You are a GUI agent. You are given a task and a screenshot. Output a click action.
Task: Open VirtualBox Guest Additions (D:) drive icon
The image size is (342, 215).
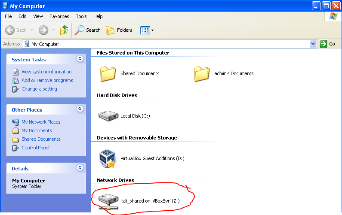click(x=107, y=158)
